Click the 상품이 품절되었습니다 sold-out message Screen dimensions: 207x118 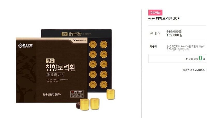coord(195,70)
